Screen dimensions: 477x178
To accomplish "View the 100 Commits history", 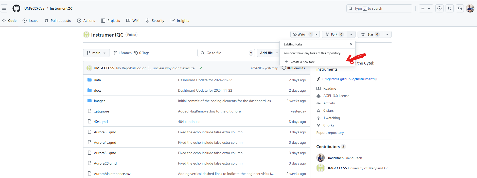I will (x=293, y=68).
